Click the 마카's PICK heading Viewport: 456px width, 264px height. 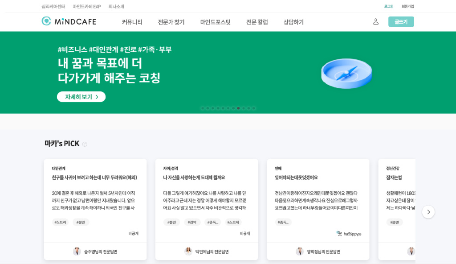(x=62, y=144)
